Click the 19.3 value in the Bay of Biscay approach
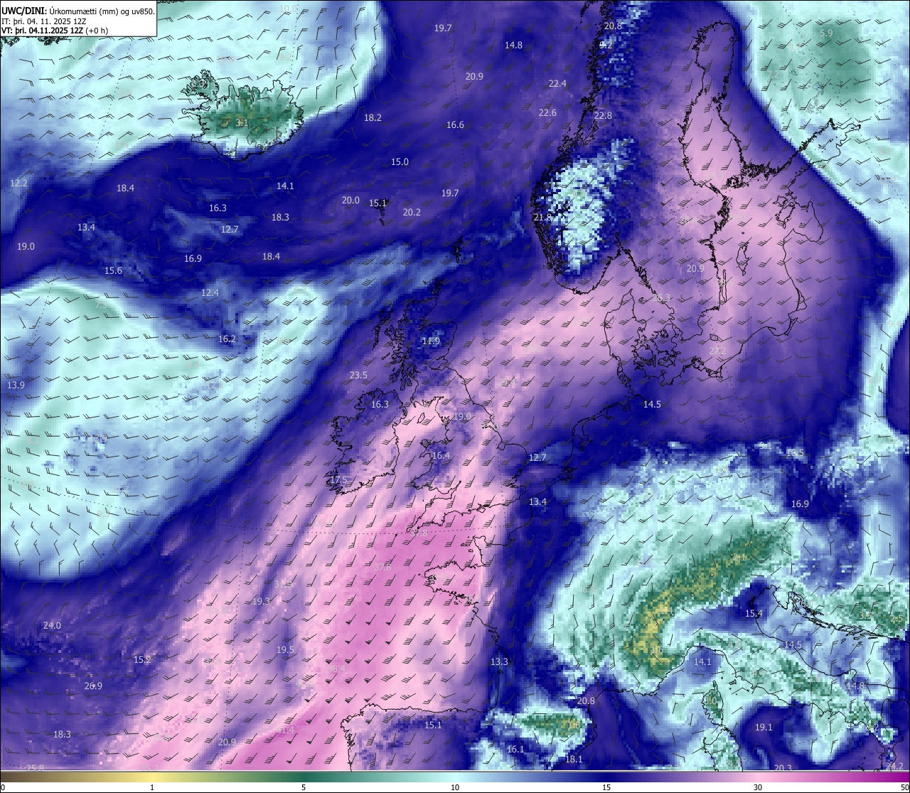Viewport: 910px width, 793px height. point(261,602)
